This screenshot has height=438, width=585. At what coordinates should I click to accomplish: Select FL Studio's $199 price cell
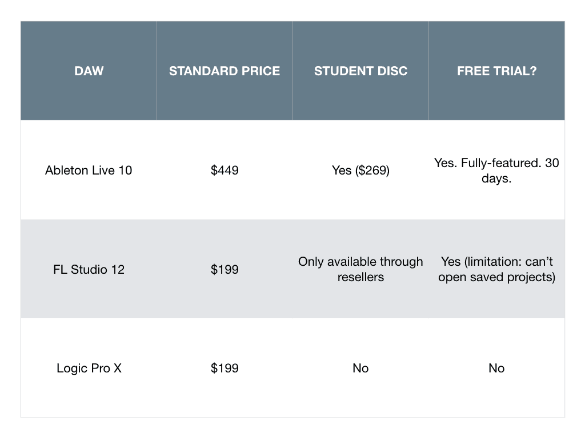coord(225,269)
